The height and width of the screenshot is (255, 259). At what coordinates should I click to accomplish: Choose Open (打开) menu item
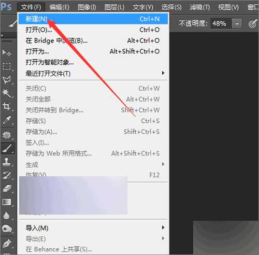pos(94,30)
